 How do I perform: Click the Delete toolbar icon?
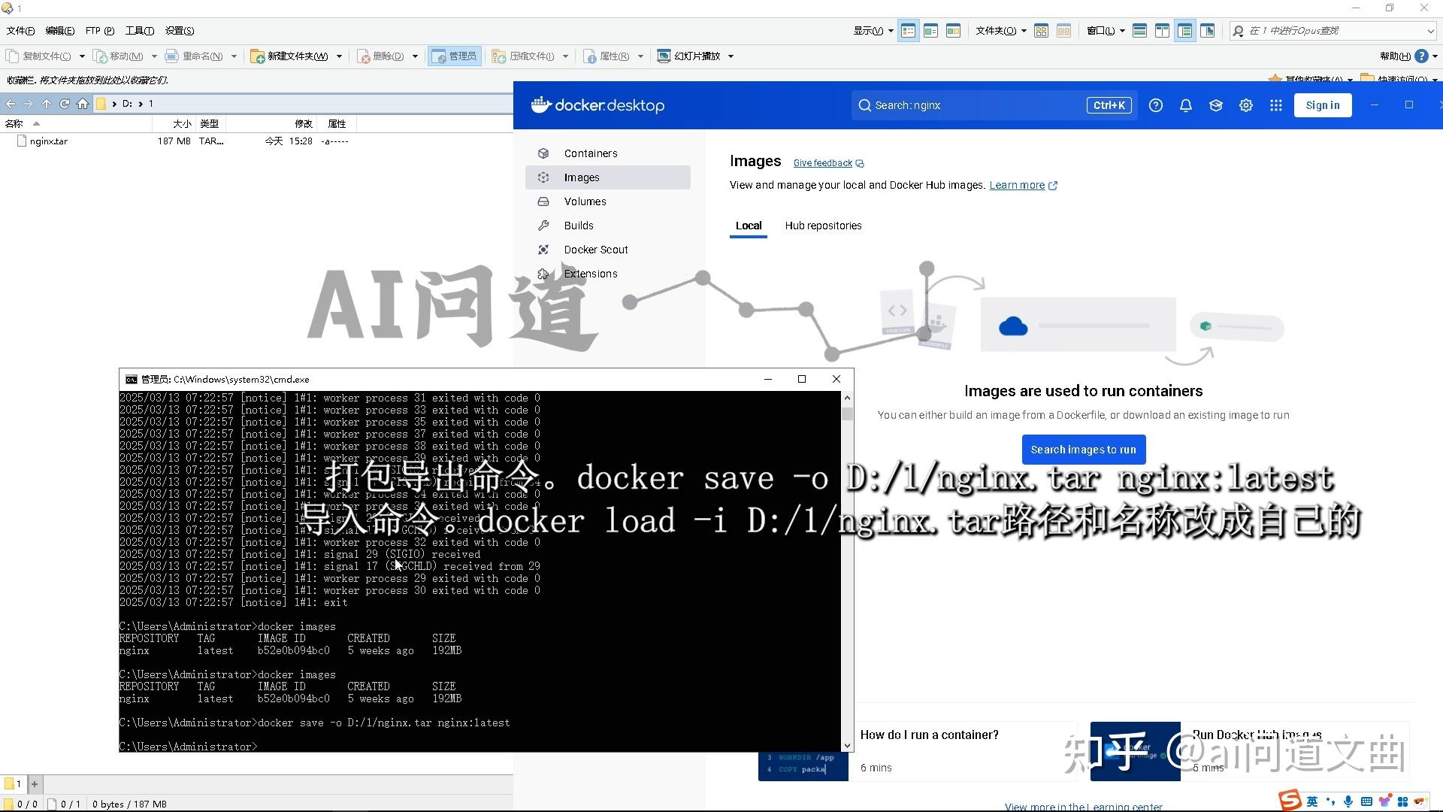pos(363,56)
